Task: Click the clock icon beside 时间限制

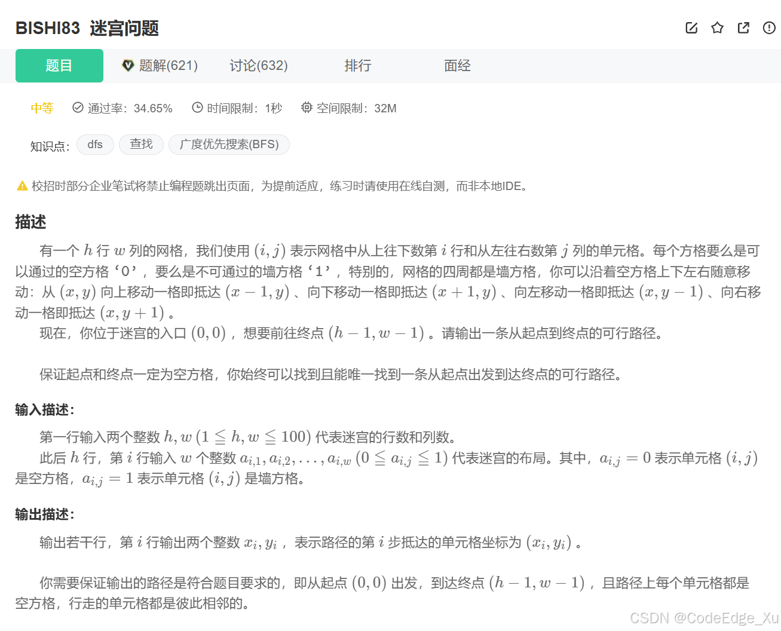Action: (197, 107)
